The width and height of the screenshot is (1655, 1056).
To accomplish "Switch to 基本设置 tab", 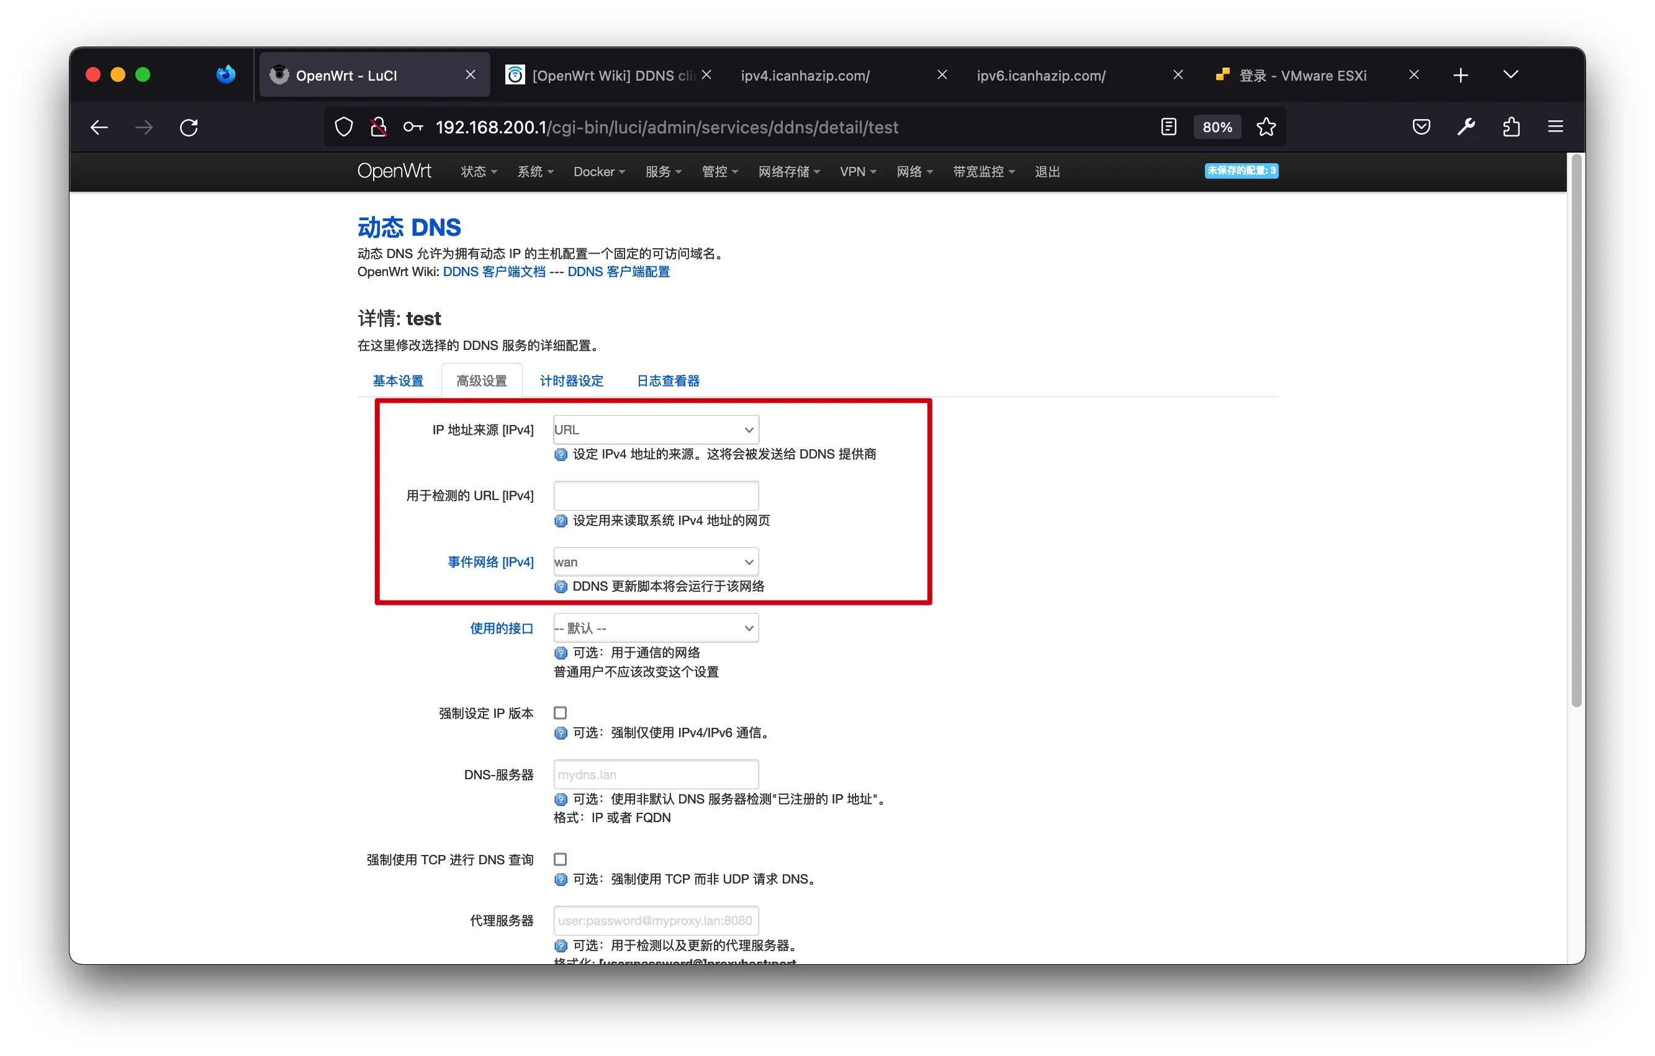I will click(398, 380).
